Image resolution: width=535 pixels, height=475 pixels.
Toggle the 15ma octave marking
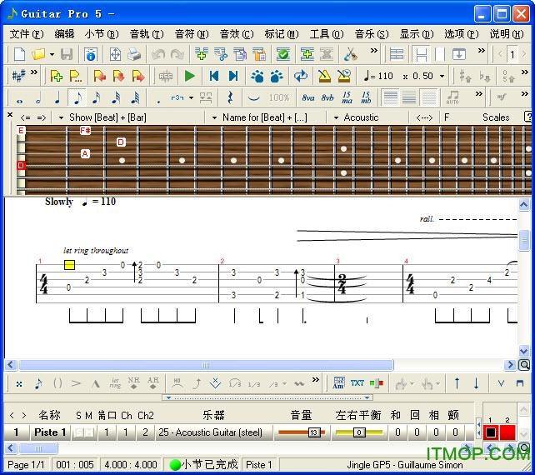[347, 97]
